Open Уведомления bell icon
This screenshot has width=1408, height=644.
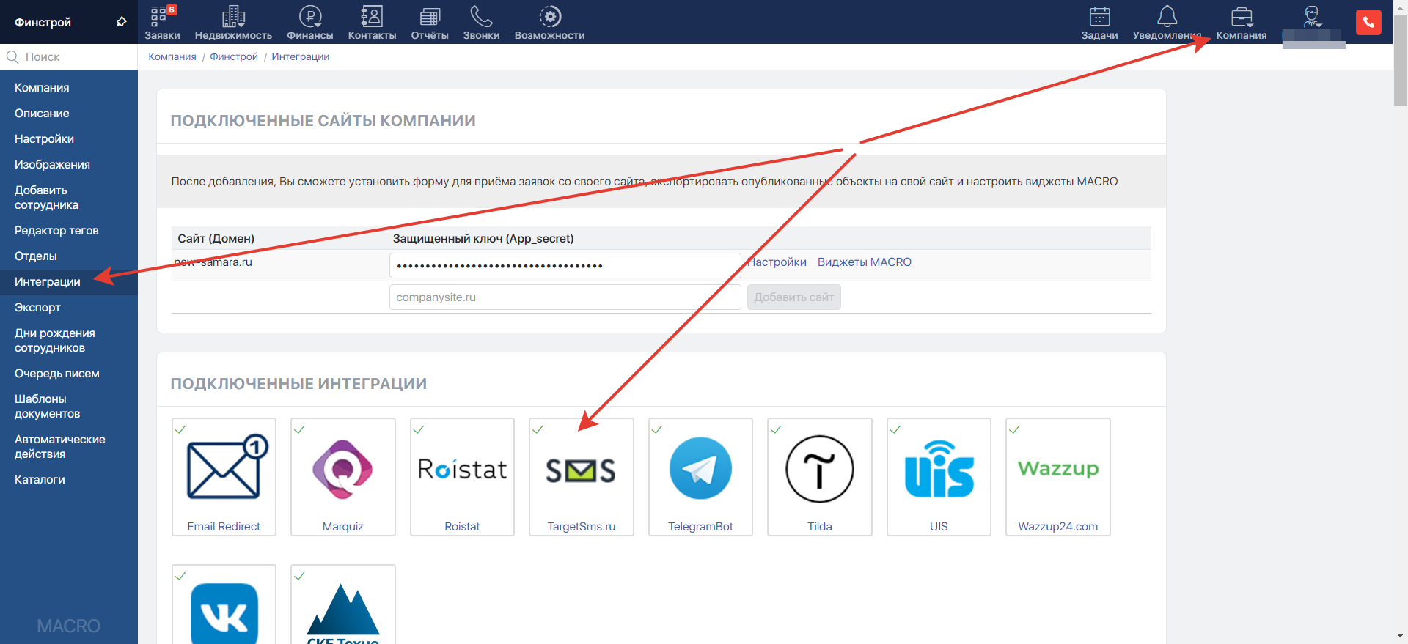[x=1167, y=16]
